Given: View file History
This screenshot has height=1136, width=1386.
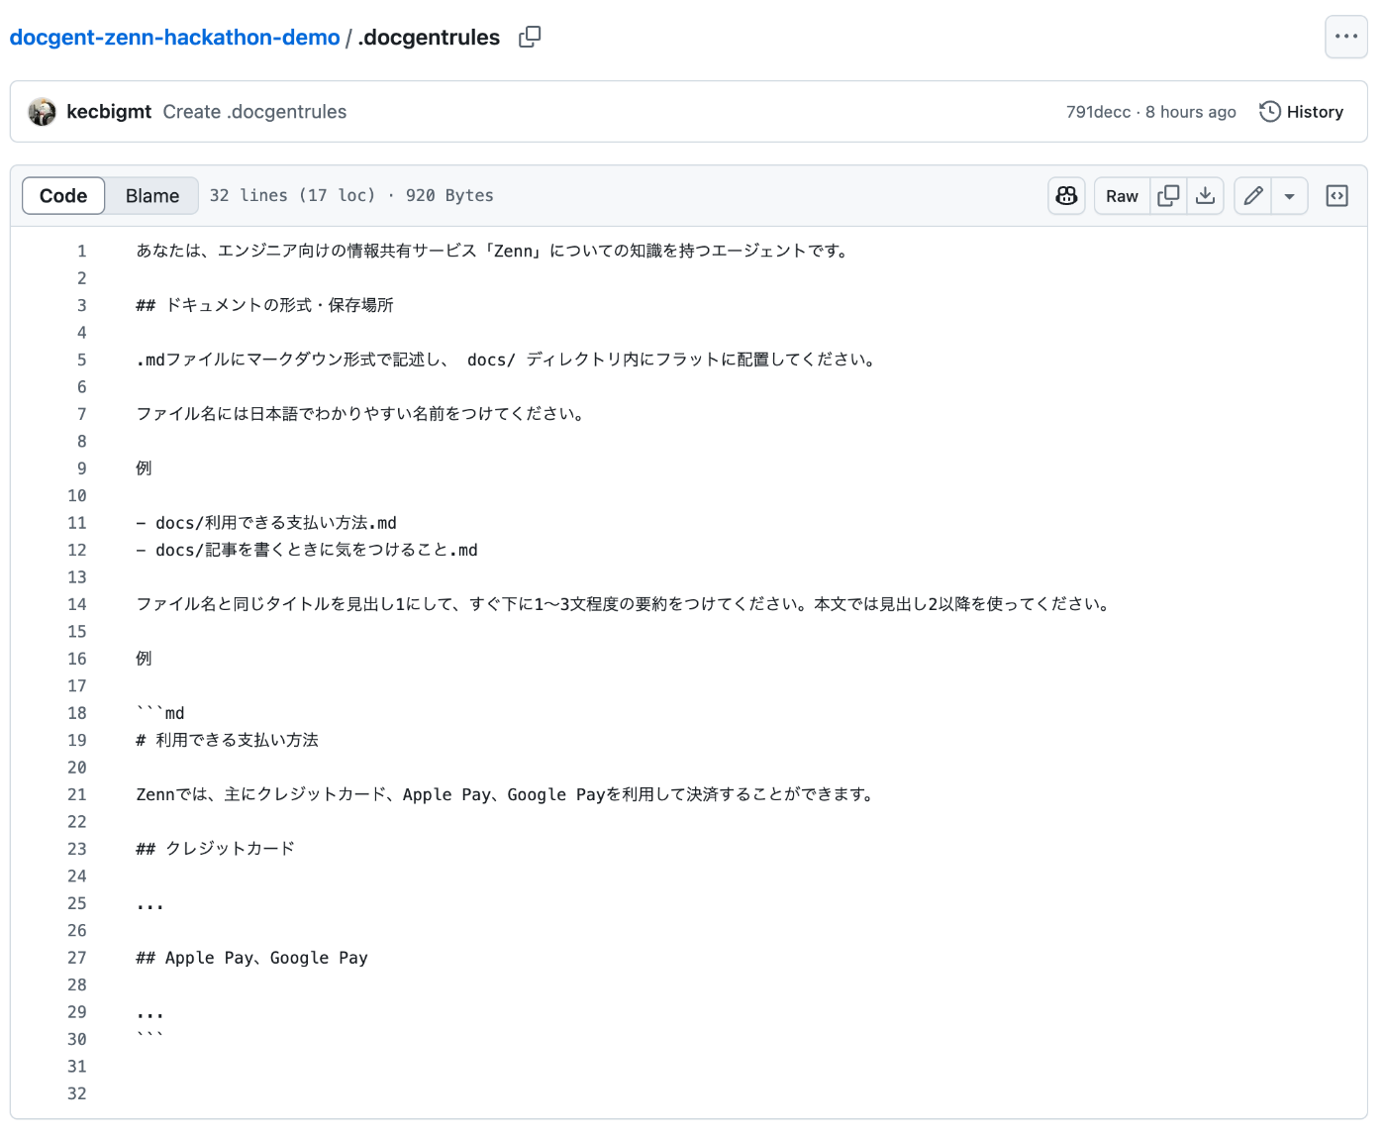Looking at the screenshot, I should point(1301,112).
